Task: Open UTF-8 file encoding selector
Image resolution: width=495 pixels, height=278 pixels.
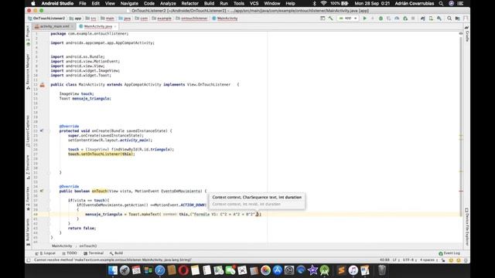Action: pyautogui.click(x=409, y=260)
